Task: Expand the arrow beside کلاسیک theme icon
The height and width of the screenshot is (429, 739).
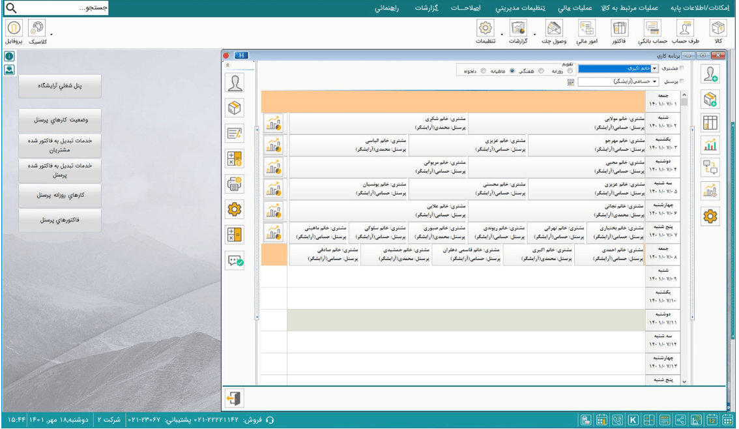Action: (x=51, y=35)
